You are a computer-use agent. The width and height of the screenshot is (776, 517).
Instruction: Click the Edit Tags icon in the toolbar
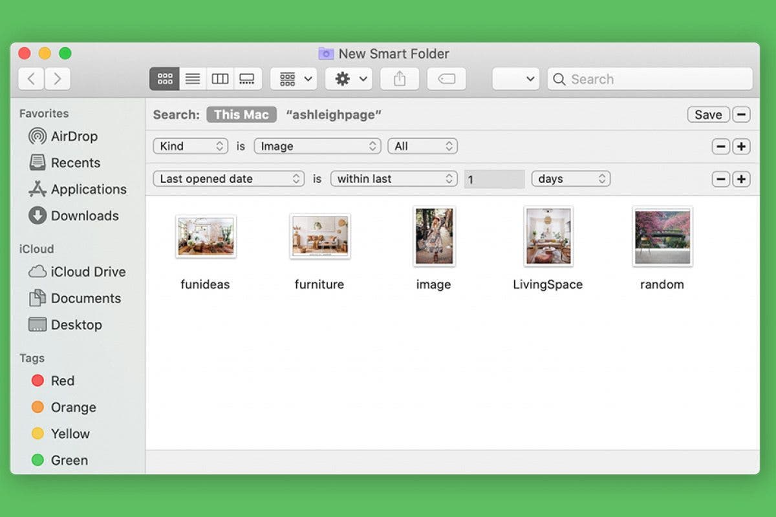point(446,78)
